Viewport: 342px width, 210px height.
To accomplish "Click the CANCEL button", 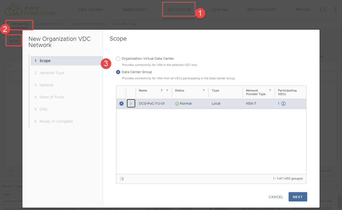I will pos(276,197).
